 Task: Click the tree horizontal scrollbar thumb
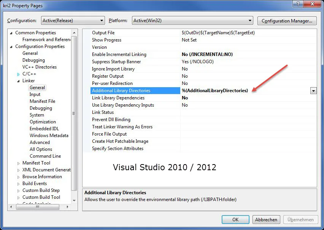[38, 207]
